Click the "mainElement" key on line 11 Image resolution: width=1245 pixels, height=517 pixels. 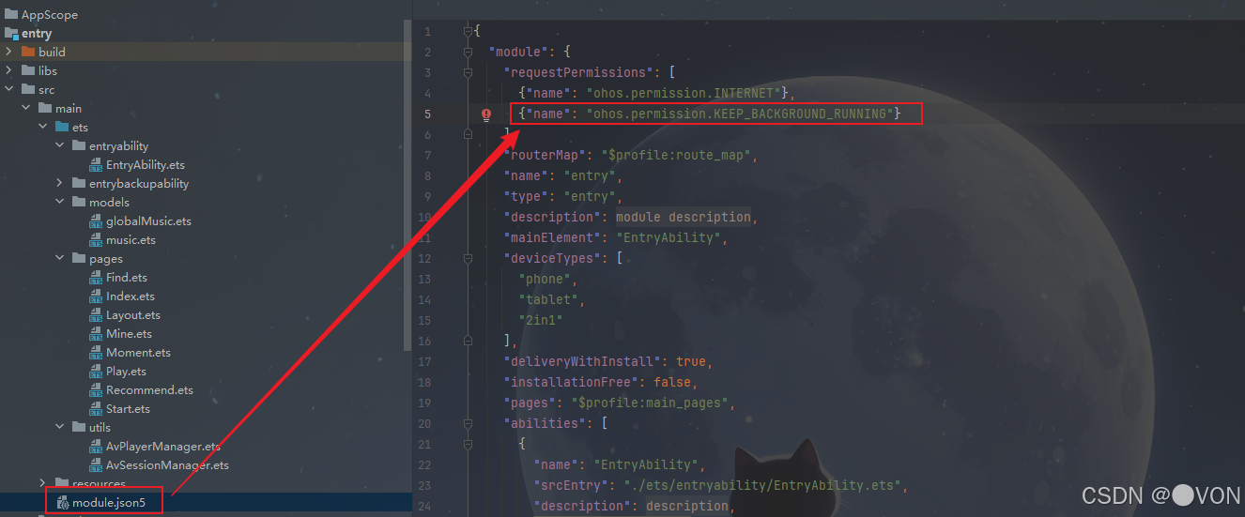pyautogui.click(x=552, y=237)
